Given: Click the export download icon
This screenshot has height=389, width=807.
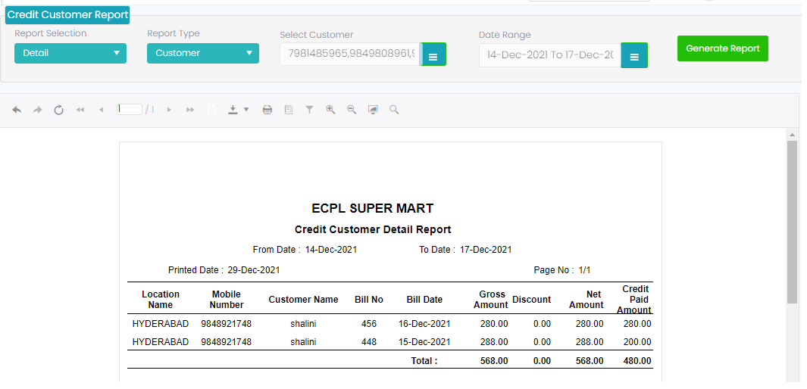Looking at the screenshot, I should point(233,110).
